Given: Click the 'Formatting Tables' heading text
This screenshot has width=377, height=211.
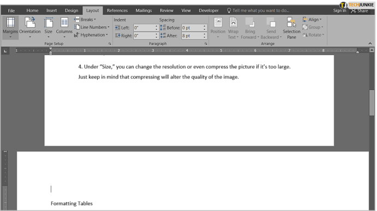Looking at the screenshot, I should [72, 203].
